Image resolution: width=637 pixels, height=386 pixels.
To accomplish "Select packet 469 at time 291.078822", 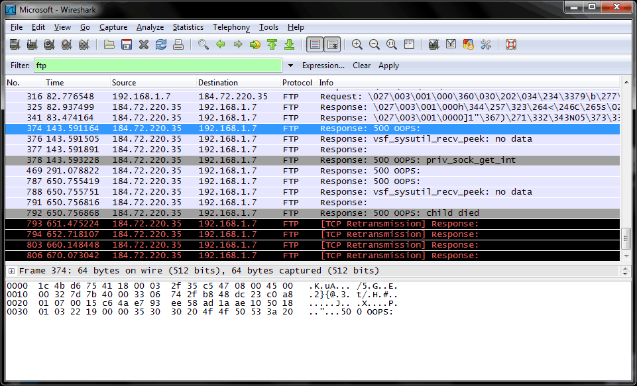I will (x=313, y=170).
